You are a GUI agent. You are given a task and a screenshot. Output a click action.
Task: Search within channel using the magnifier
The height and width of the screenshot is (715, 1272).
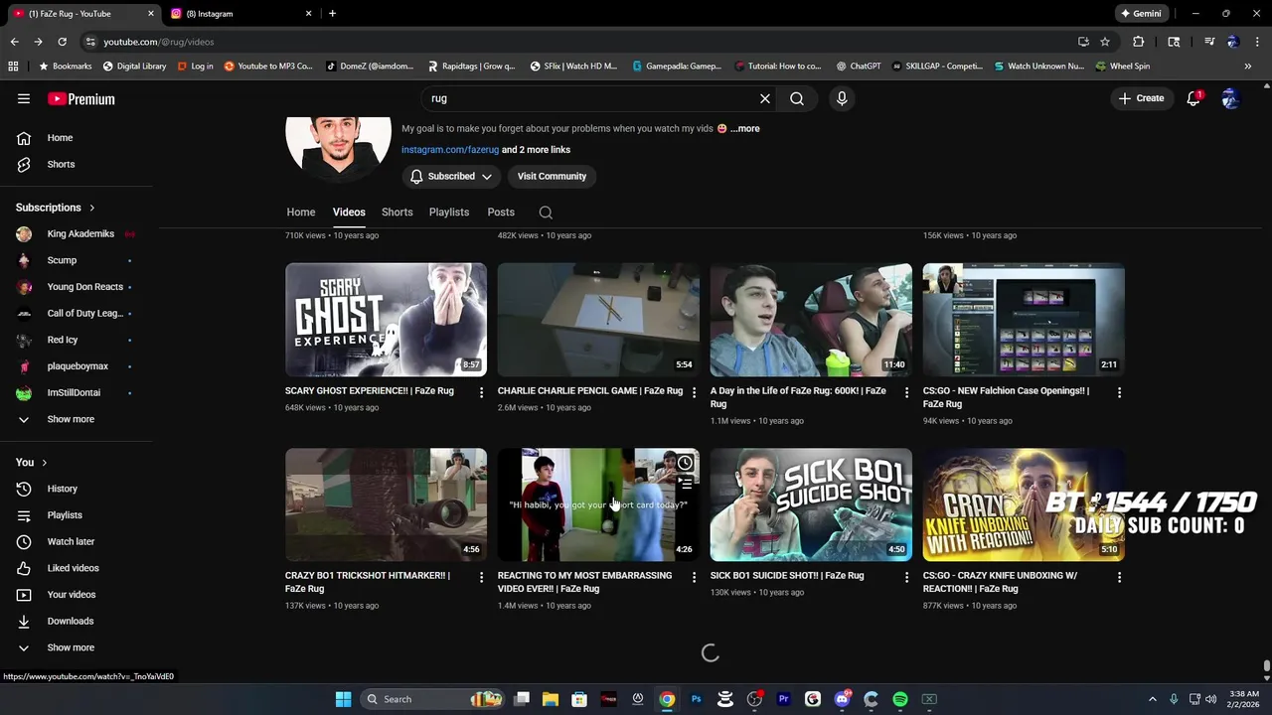click(546, 213)
